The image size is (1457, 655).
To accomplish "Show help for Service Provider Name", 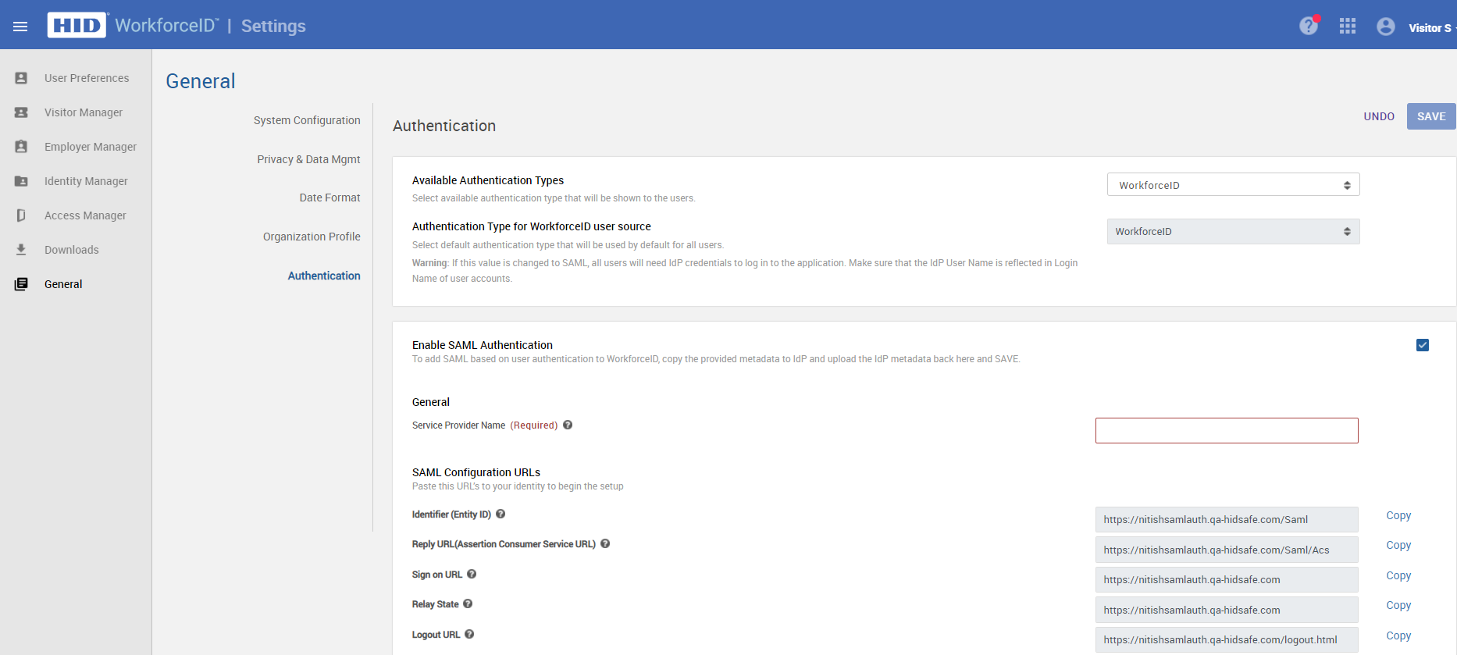I will coord(568,425).
